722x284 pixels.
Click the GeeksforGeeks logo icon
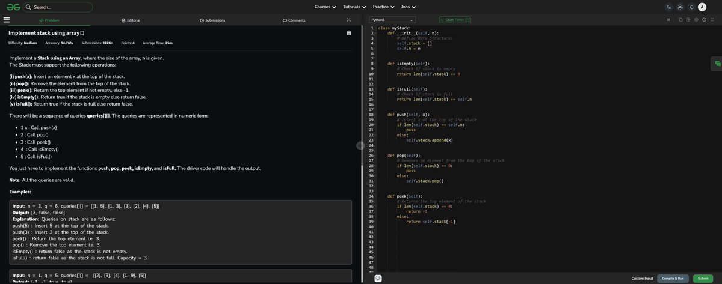click(13, 7)
